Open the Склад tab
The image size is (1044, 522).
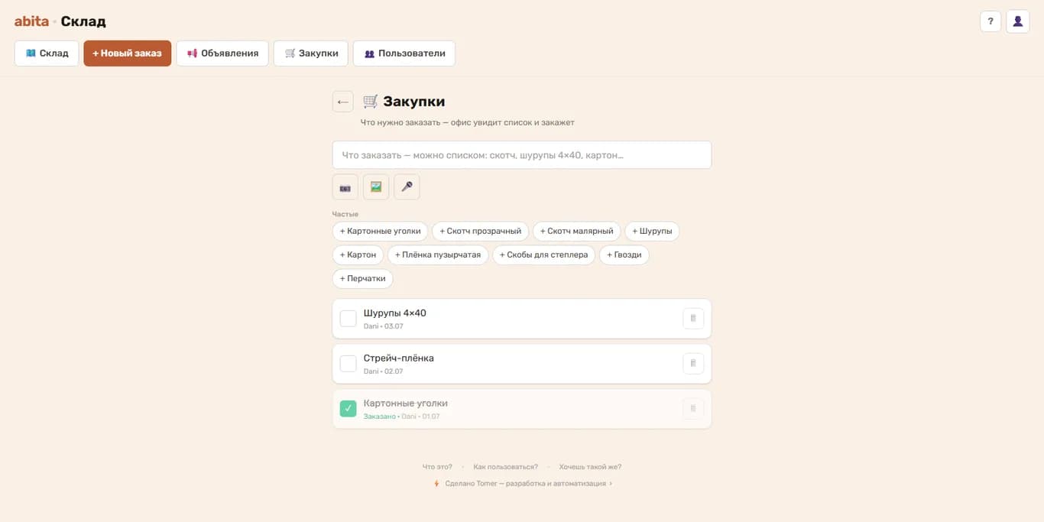click(x=47, y=53)
